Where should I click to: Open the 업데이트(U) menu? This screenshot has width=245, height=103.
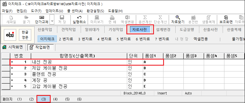(x=54, y=11)
